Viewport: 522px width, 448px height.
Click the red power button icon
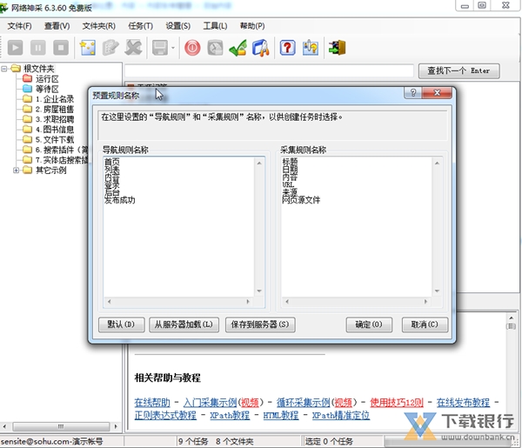(x=192, y=48)
